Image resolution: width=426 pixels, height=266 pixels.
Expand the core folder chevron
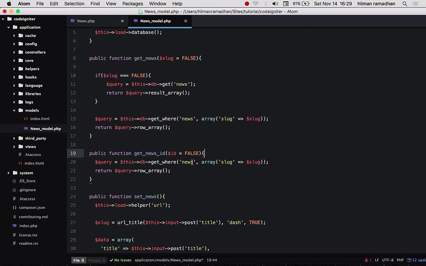point(14,61)
